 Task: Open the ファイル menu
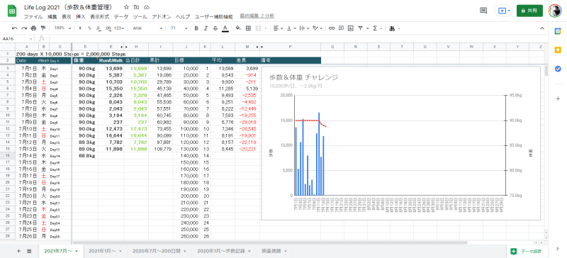point(33,16)
